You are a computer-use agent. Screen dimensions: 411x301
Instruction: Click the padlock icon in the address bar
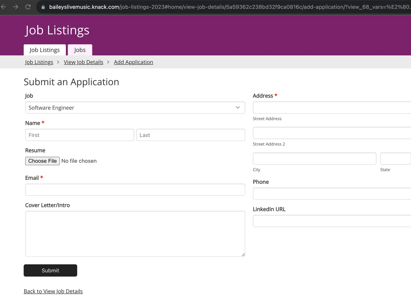pyautogui.click(x=42, y=7)
